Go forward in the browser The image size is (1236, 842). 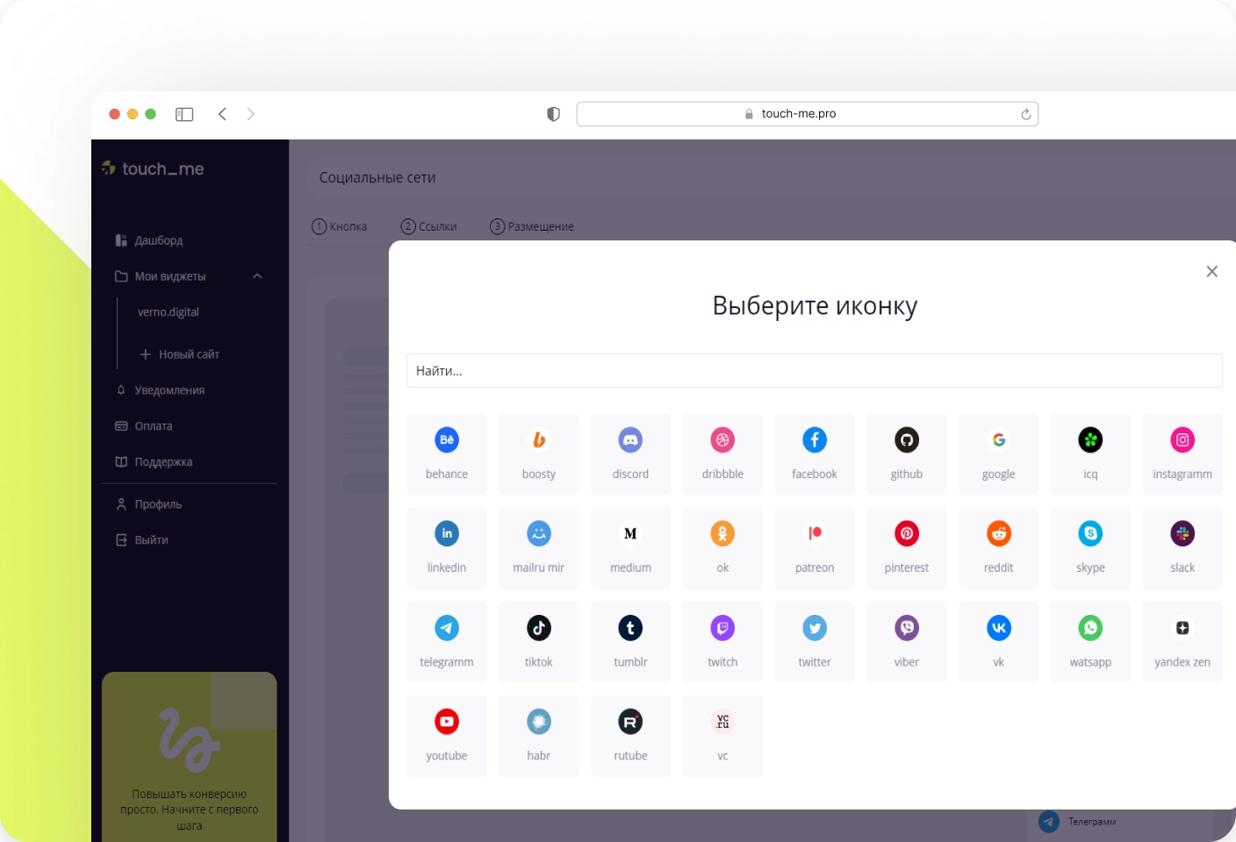tap(251, 114)
